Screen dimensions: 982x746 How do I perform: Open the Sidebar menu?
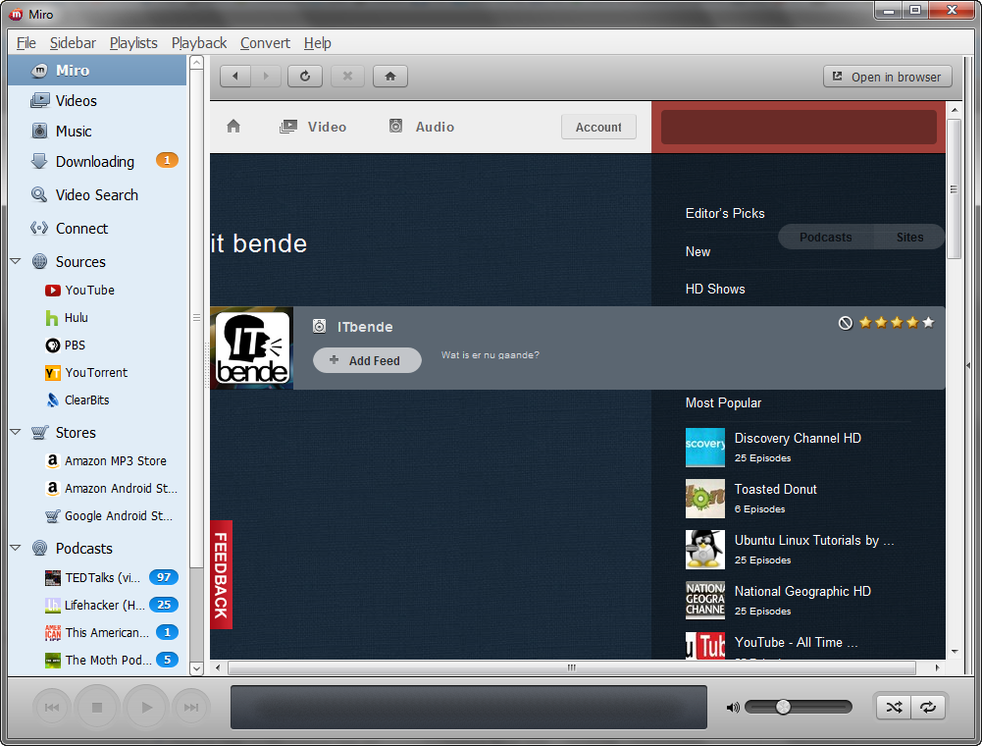pyautogui.click(x=73, y=42)
